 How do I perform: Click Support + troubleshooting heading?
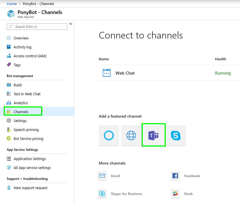pos(27,179)
